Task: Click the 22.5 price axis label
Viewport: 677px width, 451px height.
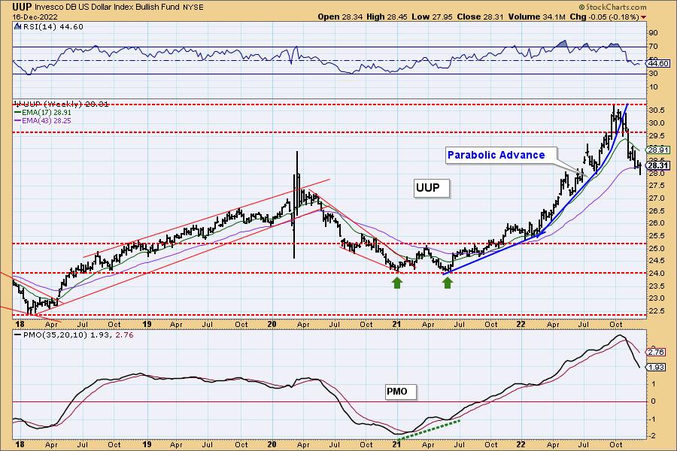Action: pyautogui.click(x=656, y=310)
